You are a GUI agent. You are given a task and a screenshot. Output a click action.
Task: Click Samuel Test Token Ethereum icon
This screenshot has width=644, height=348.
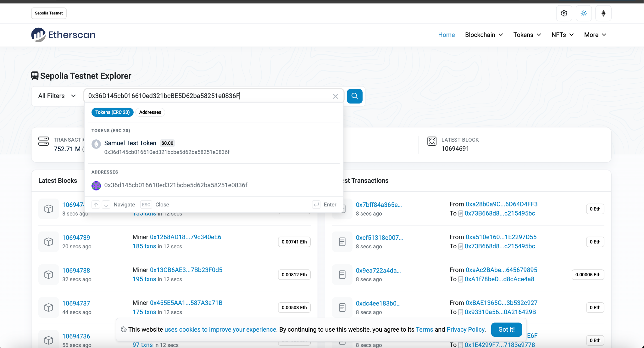pos(96,144)
